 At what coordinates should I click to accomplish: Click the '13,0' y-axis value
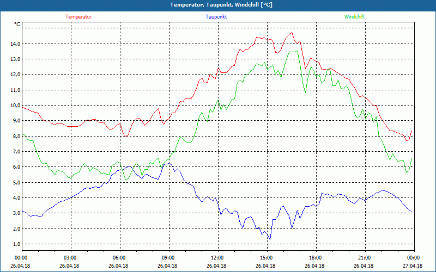(15, 59)
